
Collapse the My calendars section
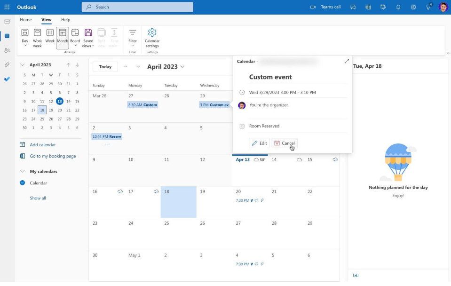coord(23,171)
